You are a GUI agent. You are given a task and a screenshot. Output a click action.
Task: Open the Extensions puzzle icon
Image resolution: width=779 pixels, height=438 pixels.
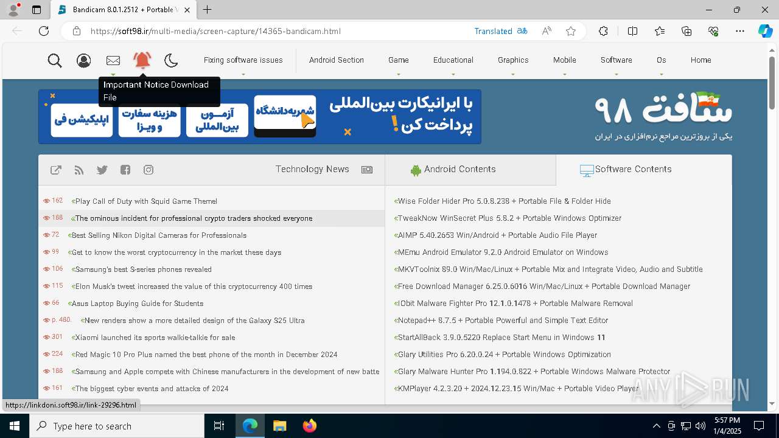(603, 31)
